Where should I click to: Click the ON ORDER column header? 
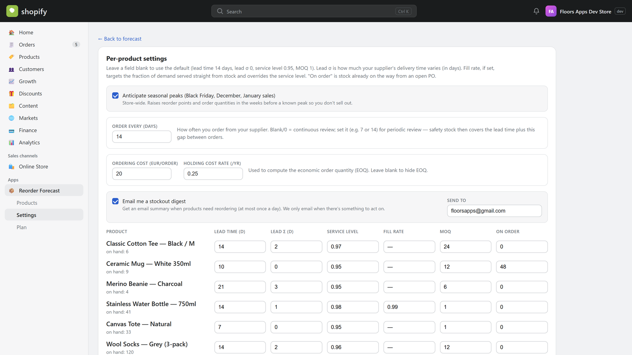[x=508, y=232]
